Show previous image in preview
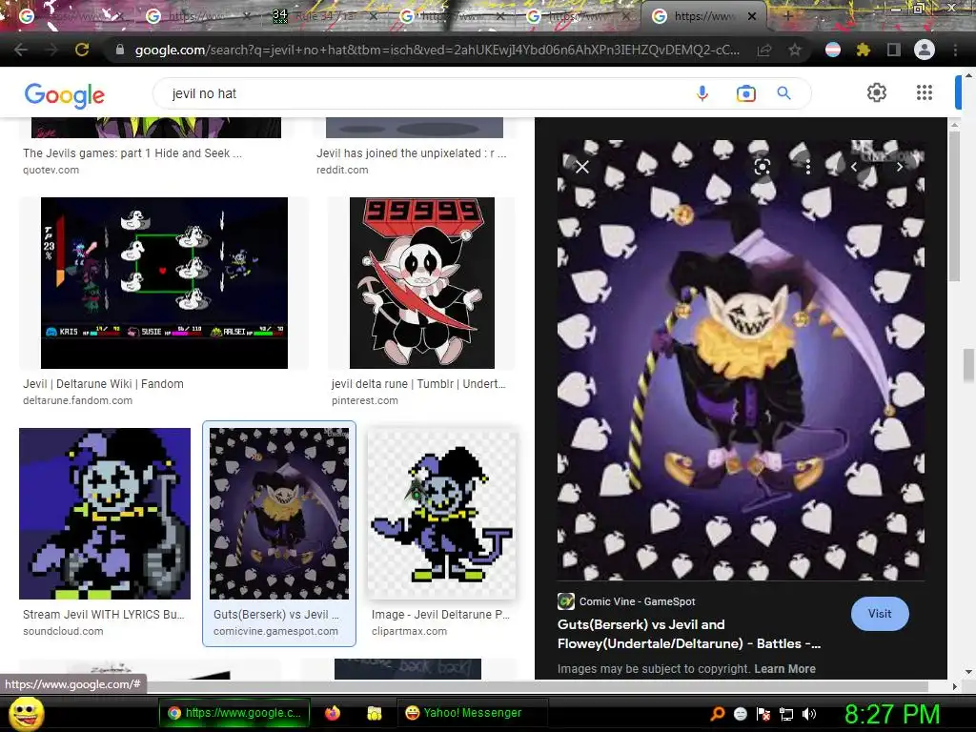The height and width of the screenshot is (732, 976). click(854, 167)
